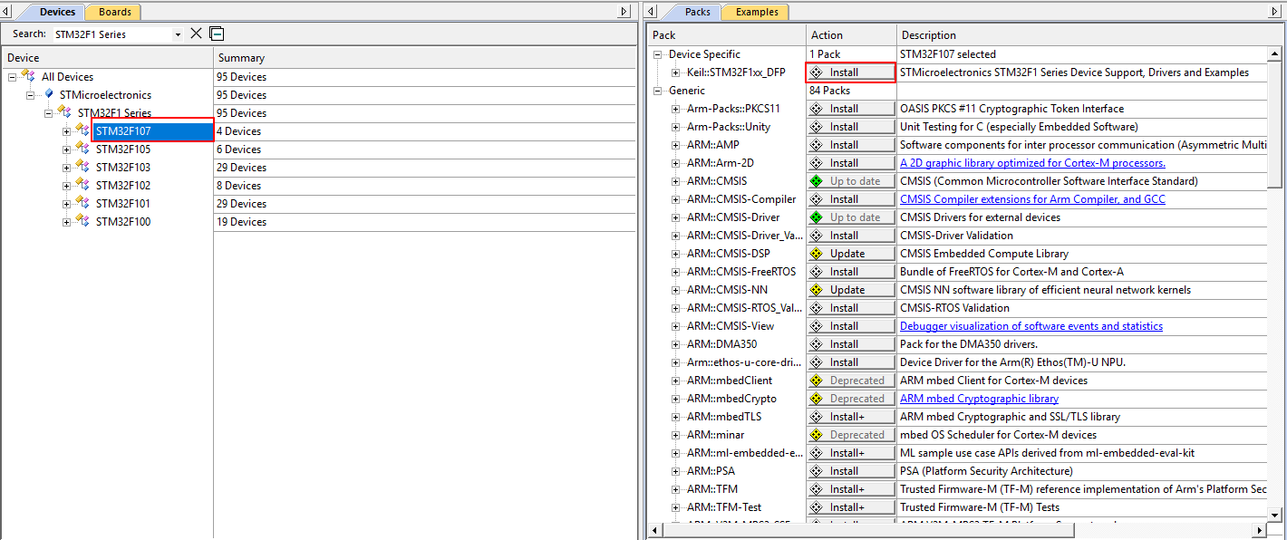Install the Arm-Packs::Unity pack
The height and width of the screenshot is (540, 1287).
pyautogui.click(x=851, y=127)
